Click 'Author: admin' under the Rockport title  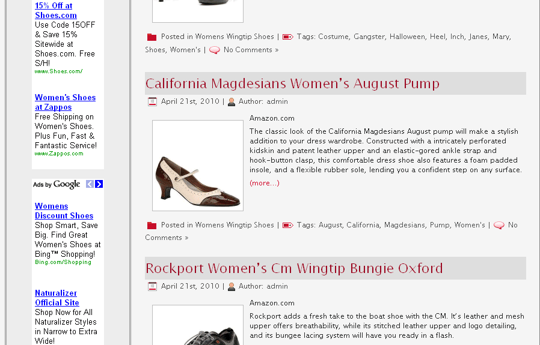(x=263, y=286)
